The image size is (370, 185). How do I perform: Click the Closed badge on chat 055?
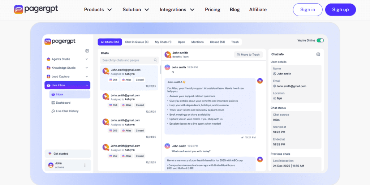pos(140,80)
